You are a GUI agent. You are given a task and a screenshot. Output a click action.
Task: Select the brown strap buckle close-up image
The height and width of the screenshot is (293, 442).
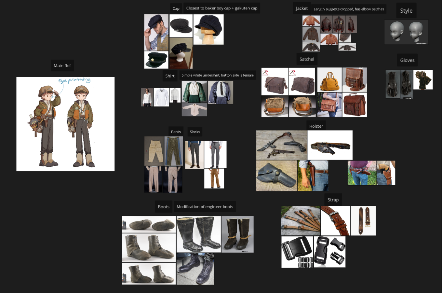pyautogui.click(x=335, y=221)
